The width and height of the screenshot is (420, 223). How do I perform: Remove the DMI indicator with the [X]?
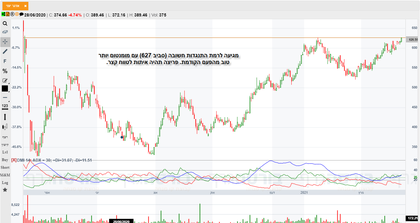[14, 160]
